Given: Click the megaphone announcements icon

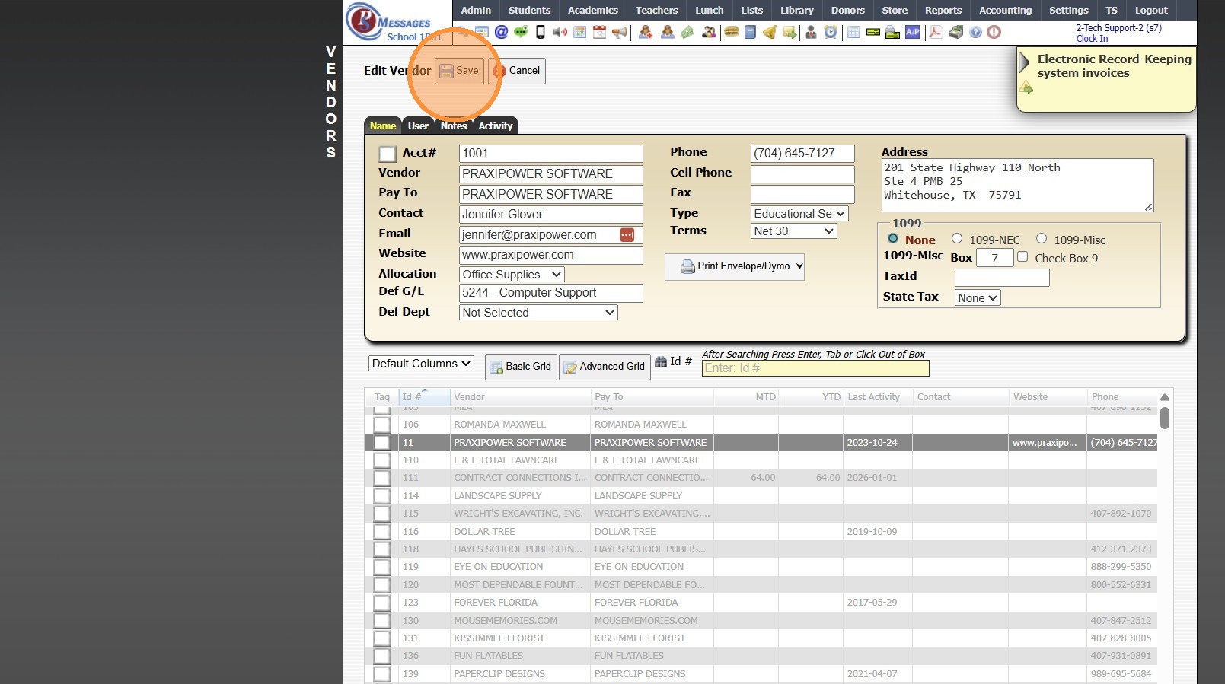Looking at the screenshot, I should (x=620, y=32).
